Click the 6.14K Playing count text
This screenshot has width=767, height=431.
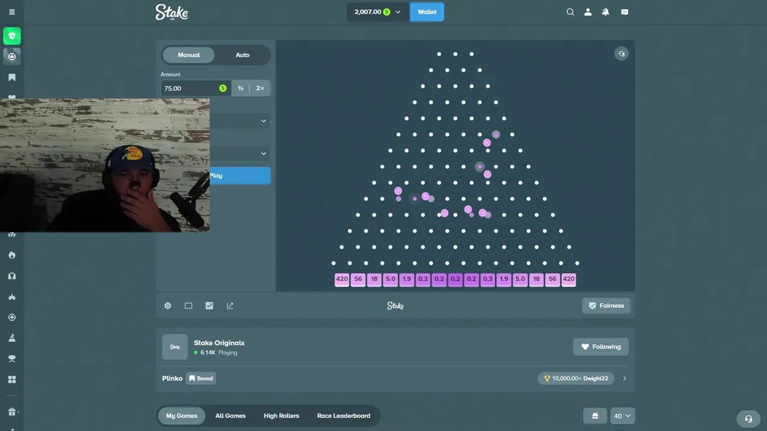point(219,353)
